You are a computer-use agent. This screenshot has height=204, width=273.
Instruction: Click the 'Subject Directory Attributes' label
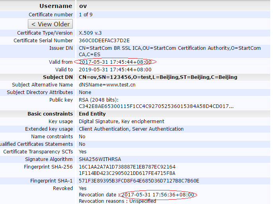coord(40,92)
